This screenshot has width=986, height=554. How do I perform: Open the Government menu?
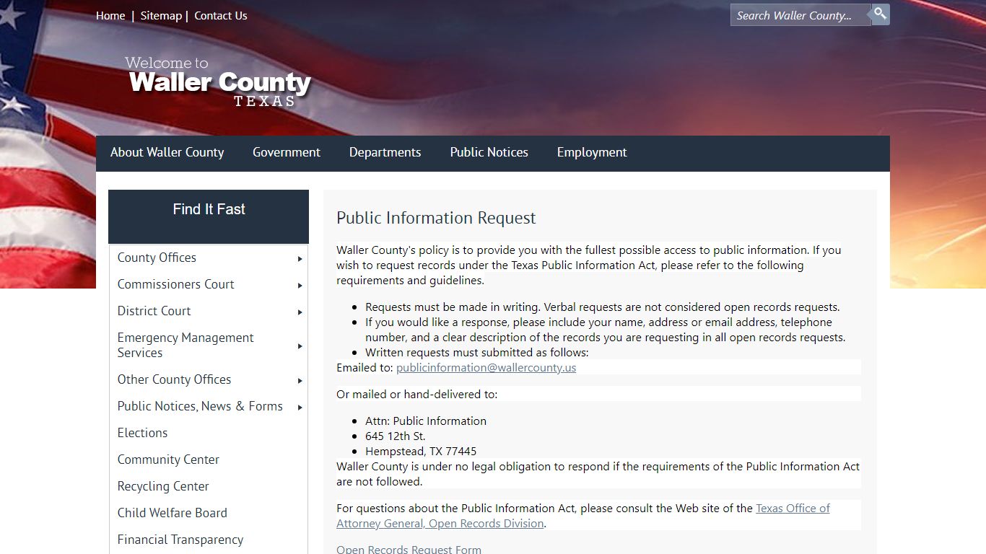coord(287,152)
